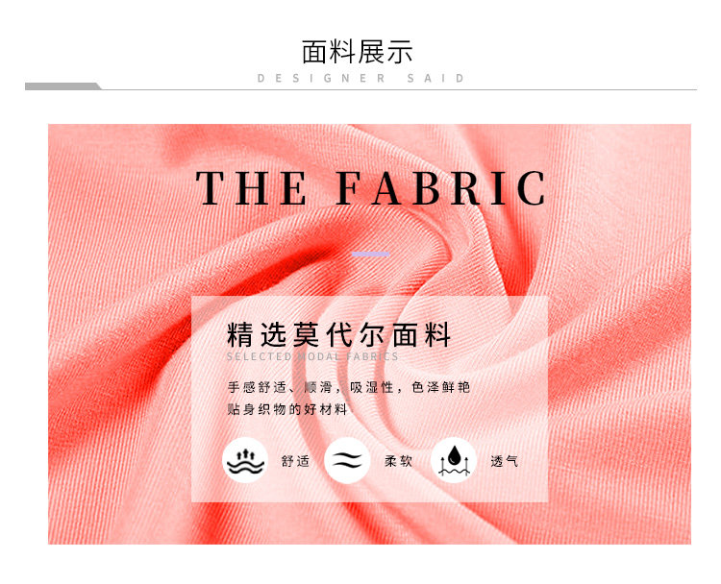
Task: Click the 贴身织物的好材料 description line
Action: click(x=286, y=409)
